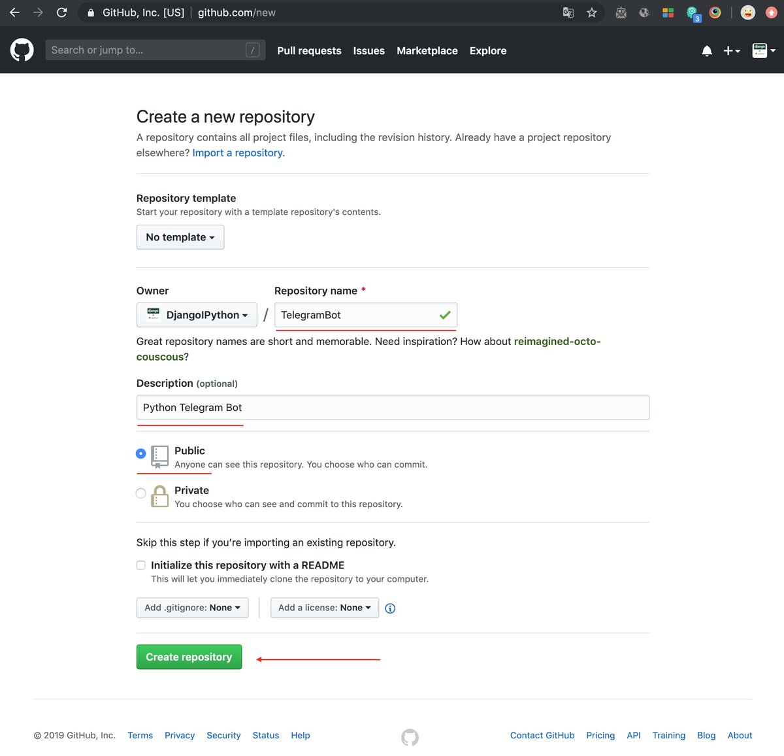Click the Search or jump to field
This screenshot has height=756, width=784.
155,50
